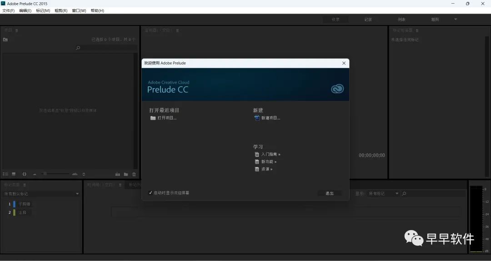The height and width of the screenshot is (261, 491).
Task: Click the search magnifier in 项目 panel
Action: click(x=78, y=48)
